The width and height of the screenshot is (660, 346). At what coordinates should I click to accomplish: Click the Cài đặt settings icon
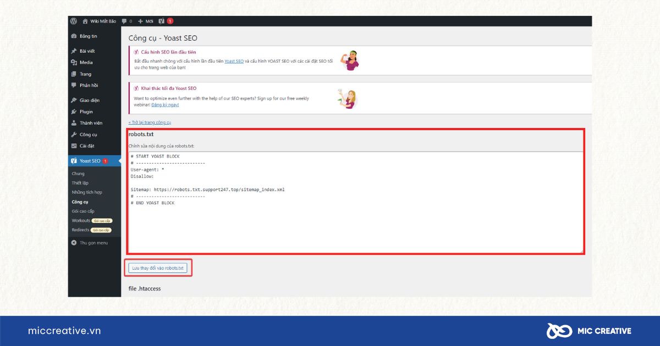pos(74,146)
